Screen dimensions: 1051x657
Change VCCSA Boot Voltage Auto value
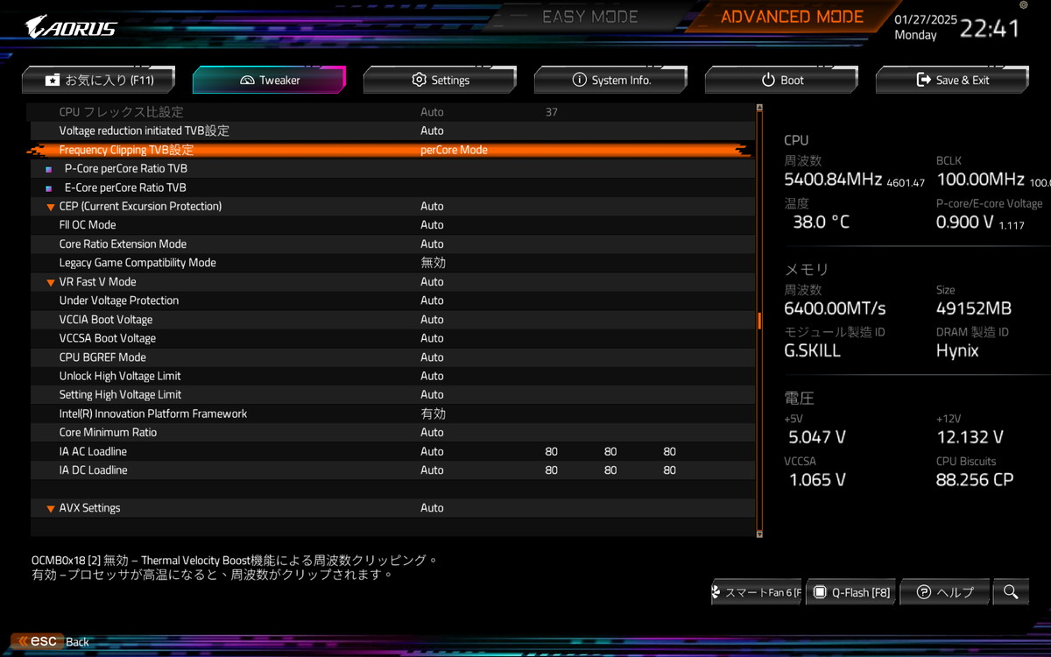432,338
